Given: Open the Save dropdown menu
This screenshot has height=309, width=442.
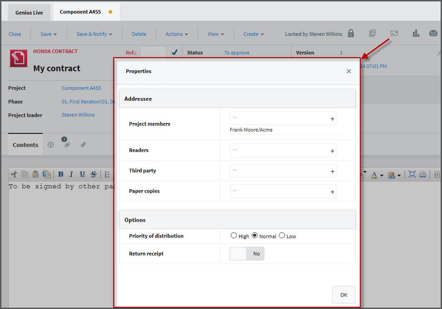Looking at the screenshot, I should point(49,34).
